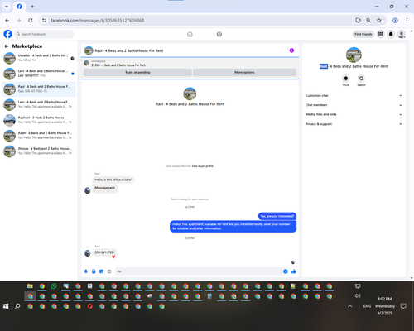414x331 pixels.
Task: Open the Chrome profile icon
Action: click(x=395, y=20)
